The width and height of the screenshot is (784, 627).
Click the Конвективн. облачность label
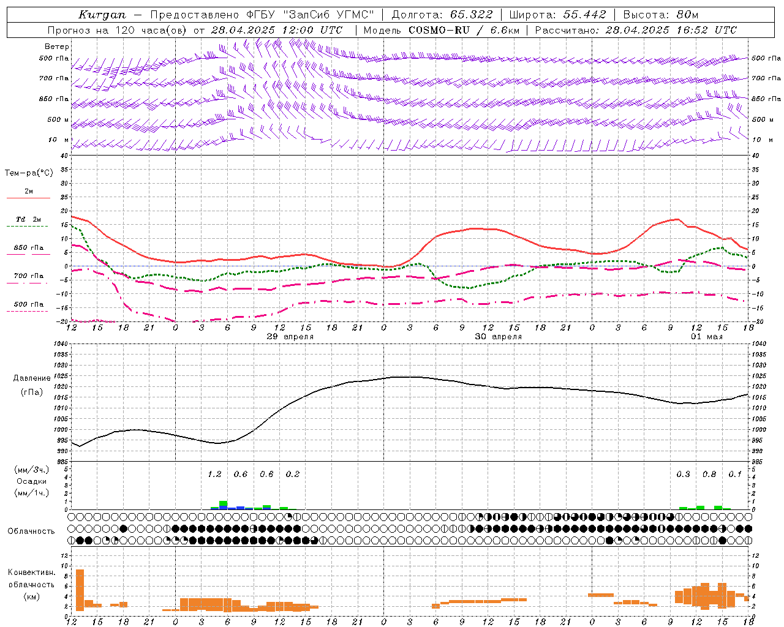click(31, 579)
